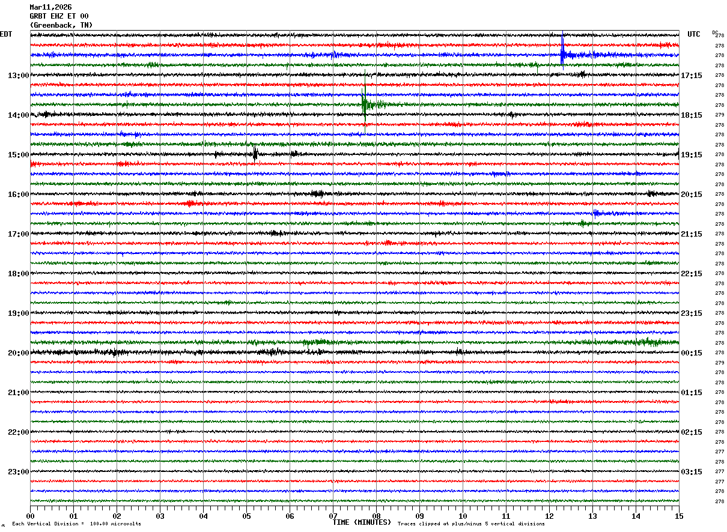727x532 pixels.
Task: Click minute 02 on the time axis
Action: click(x=117, y=516)
